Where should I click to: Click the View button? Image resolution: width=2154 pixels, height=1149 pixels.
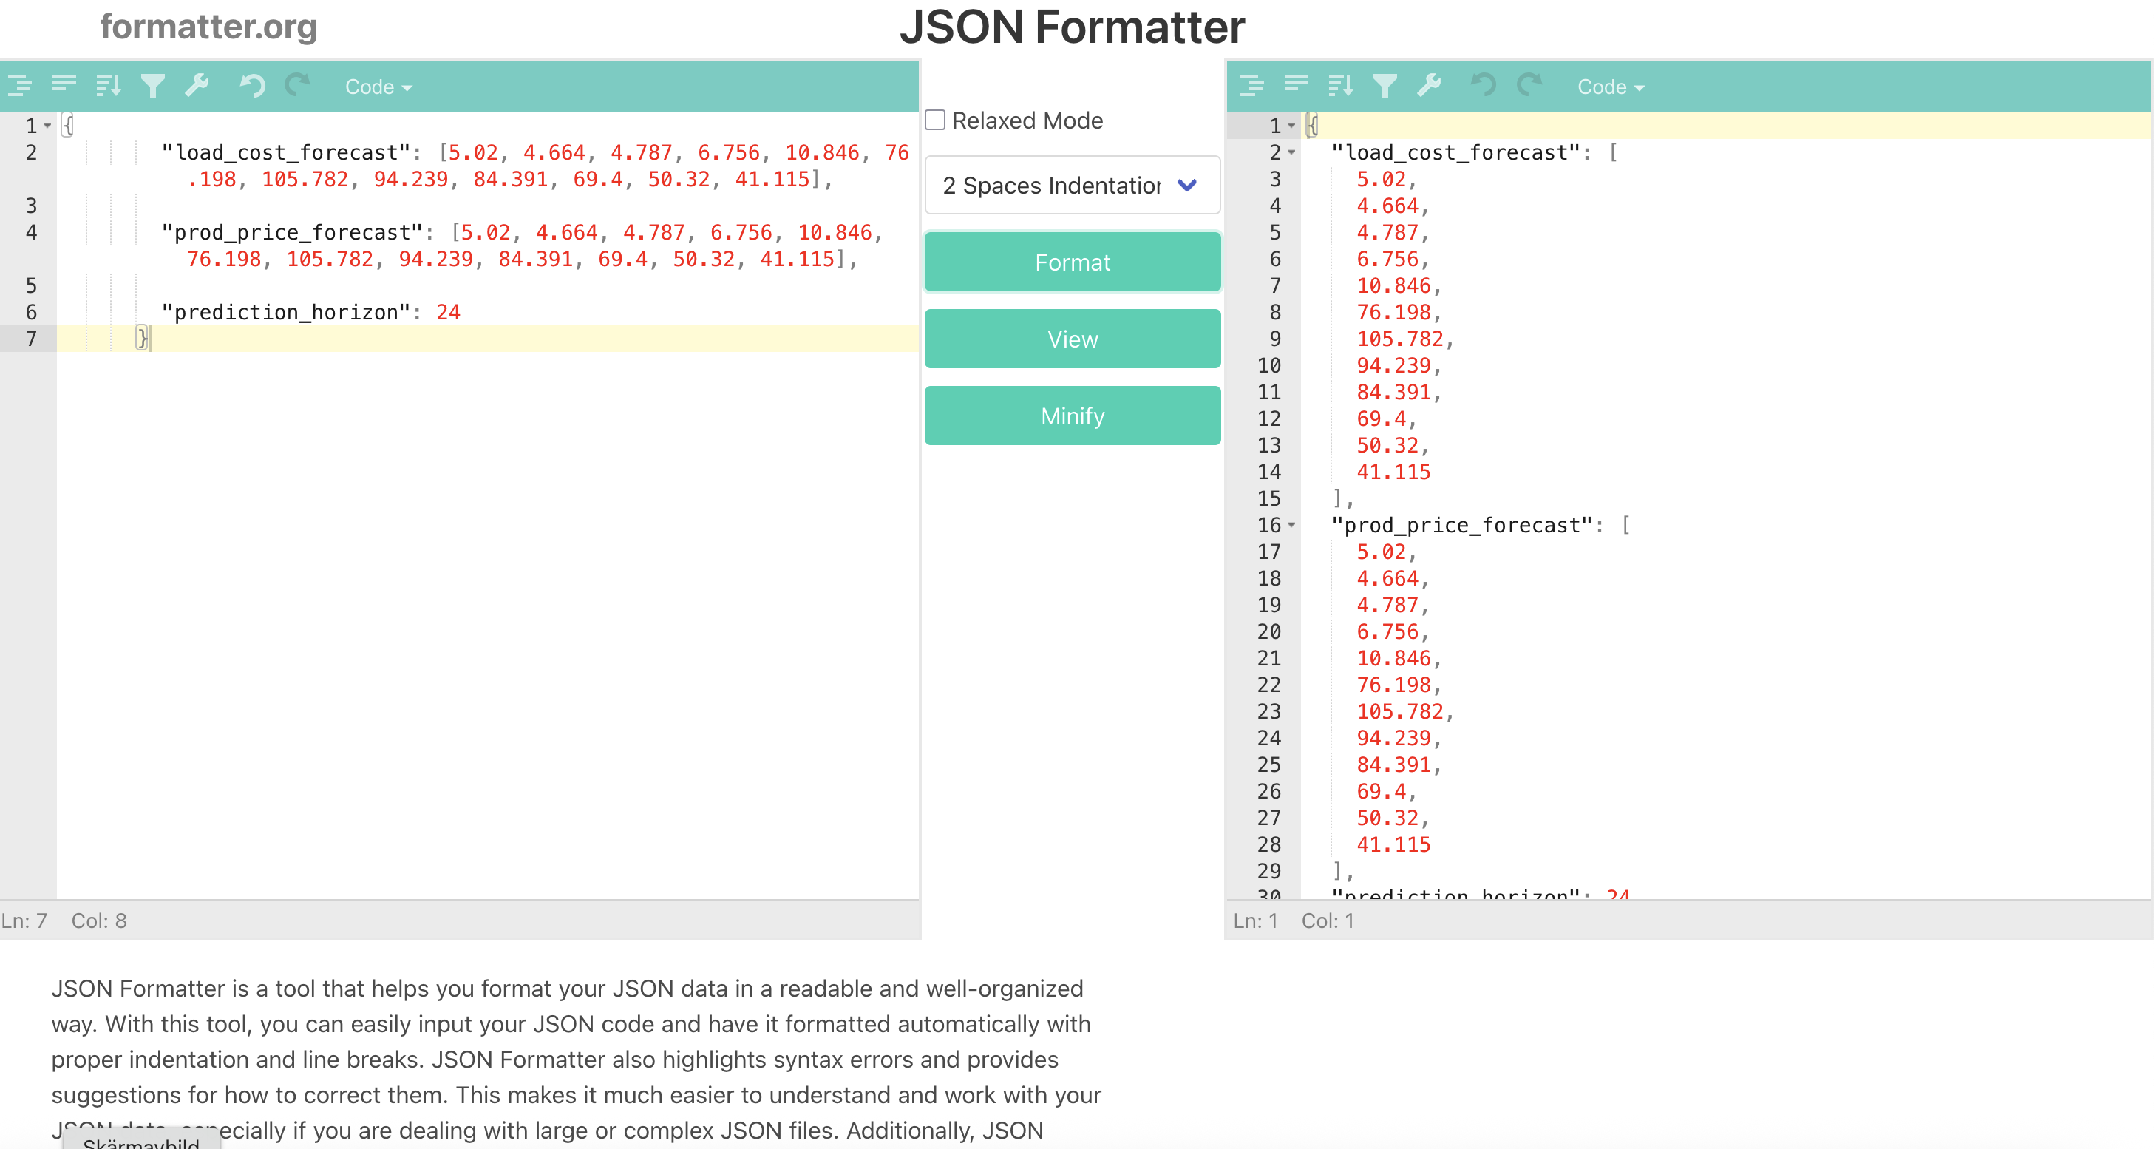click(x=1072, y=339)
